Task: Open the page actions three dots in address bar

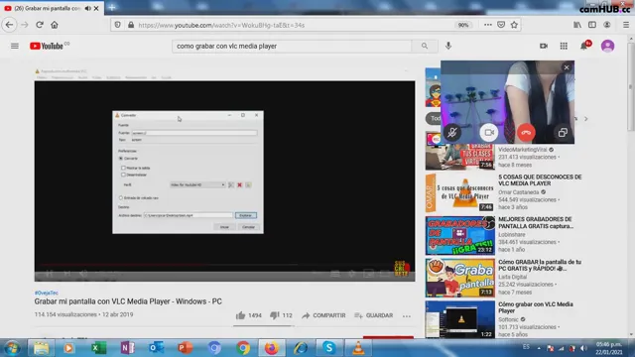Action: pos(488,25)
